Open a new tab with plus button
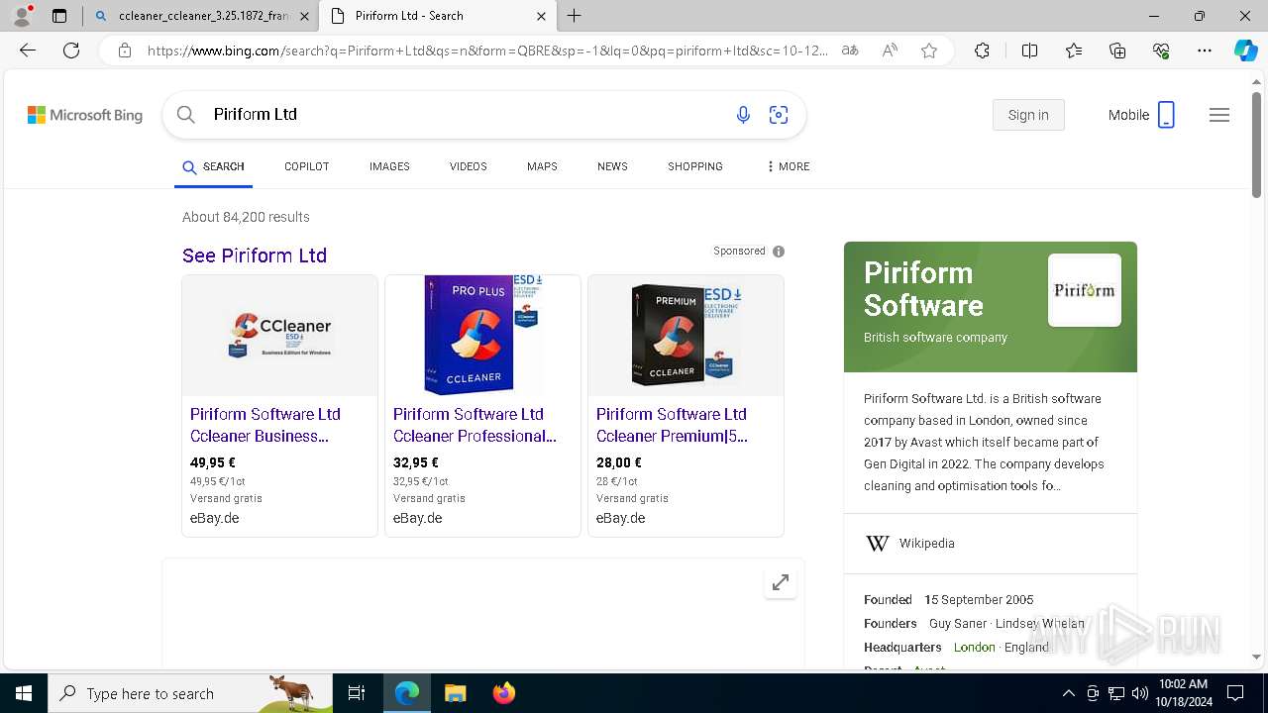The image size is (1268, 713). click(575, 16)
